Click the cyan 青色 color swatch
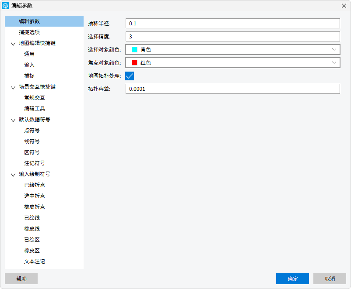This screenshot has height=289, width=351. coord(134,50)
